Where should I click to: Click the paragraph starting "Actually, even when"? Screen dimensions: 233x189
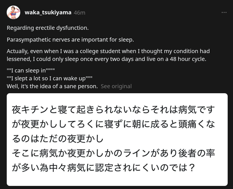coord(108,51)
